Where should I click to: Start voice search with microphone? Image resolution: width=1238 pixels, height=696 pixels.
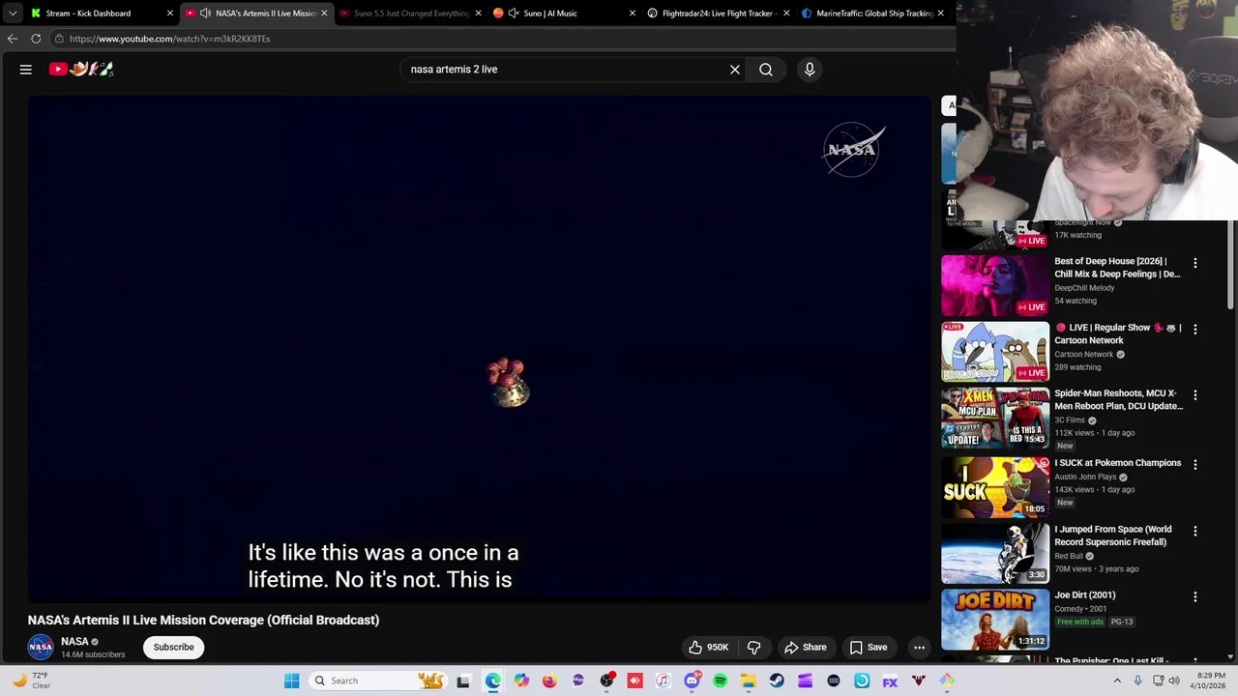pyautogui.click(x=810, y=70)
